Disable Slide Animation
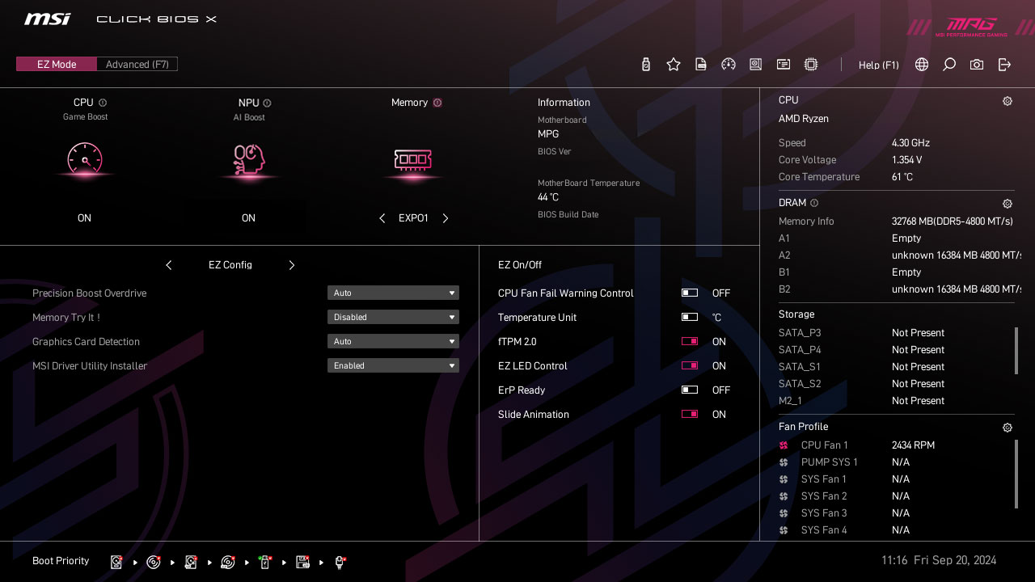 coord(690,414)
